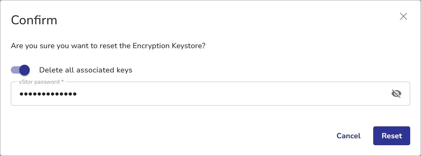The image size is (421, 156).
Task: Disable the Delete all associated keys switch
Action: click(20, 70)
